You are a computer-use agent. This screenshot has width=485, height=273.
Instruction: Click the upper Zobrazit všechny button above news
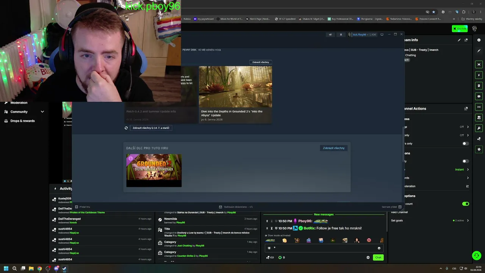261,62
